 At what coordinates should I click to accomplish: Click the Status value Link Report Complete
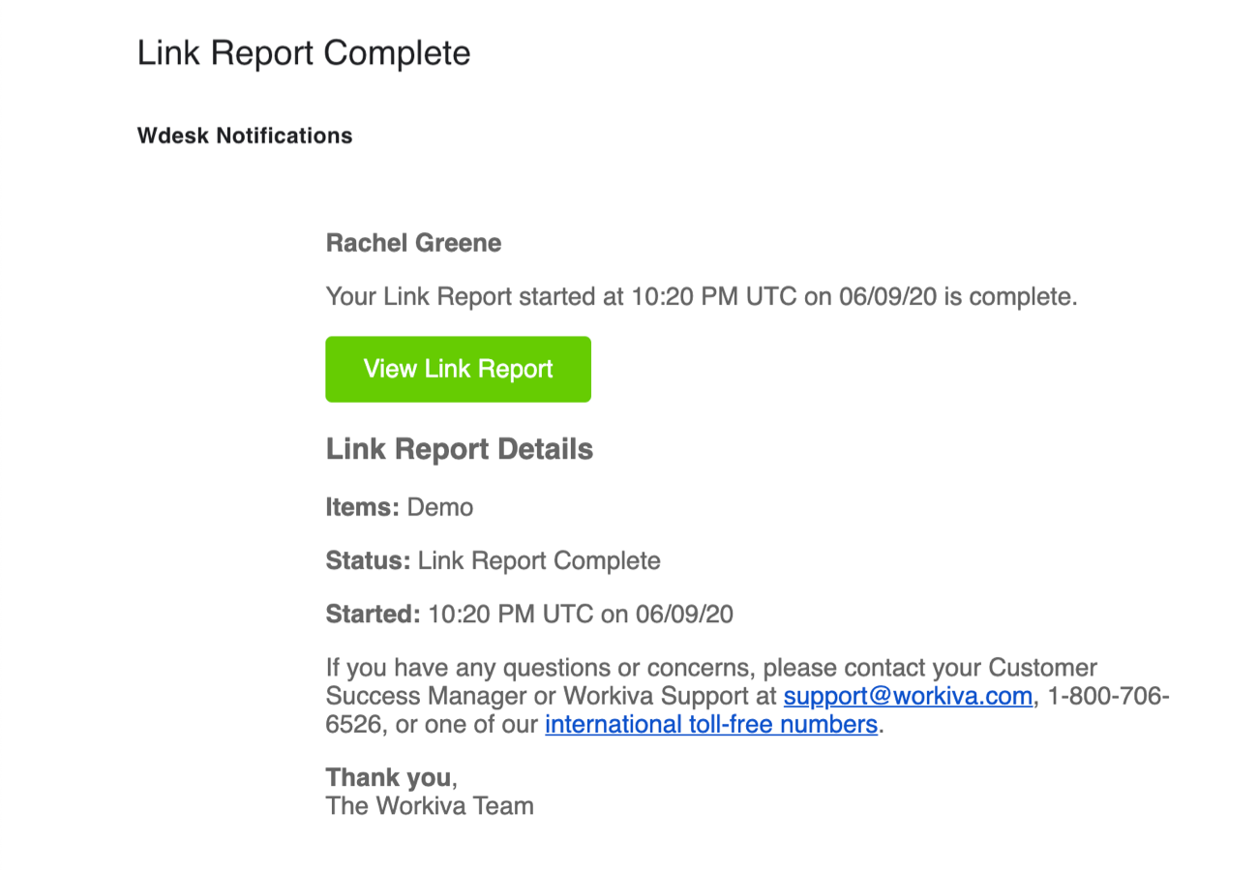[x=539, y=560]
